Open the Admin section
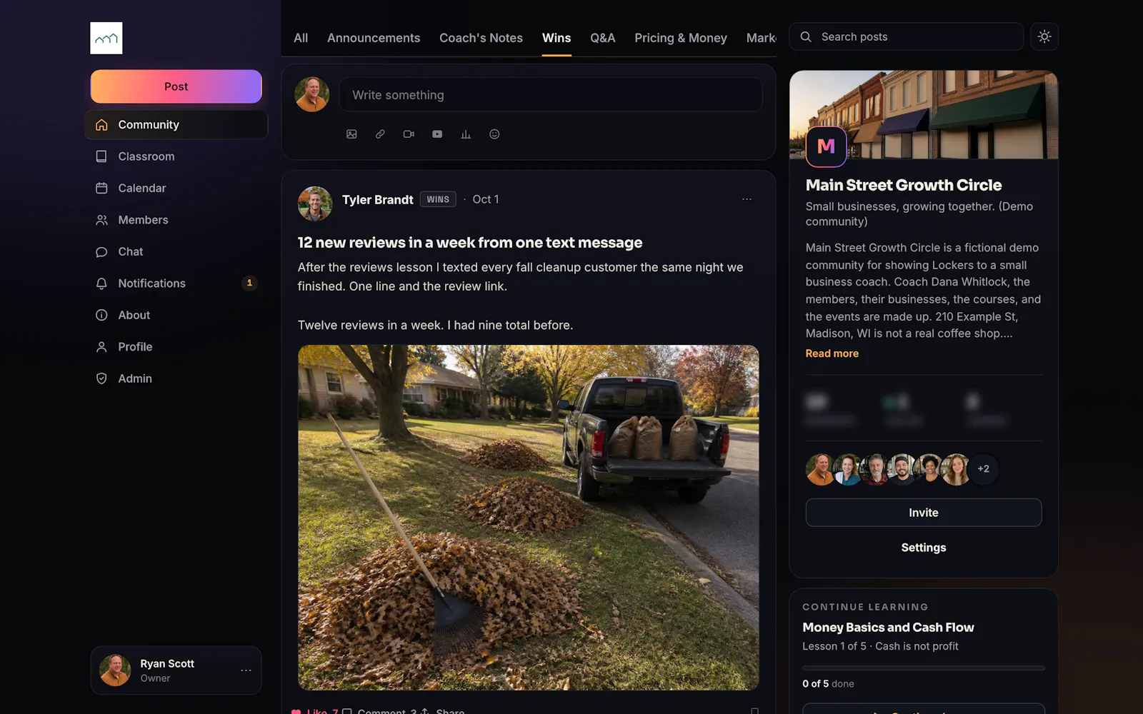The image size is (1143, 714). [176, 378]
